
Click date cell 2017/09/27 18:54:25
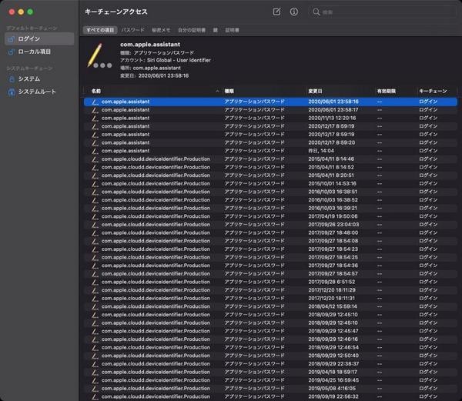coord(333,258)
